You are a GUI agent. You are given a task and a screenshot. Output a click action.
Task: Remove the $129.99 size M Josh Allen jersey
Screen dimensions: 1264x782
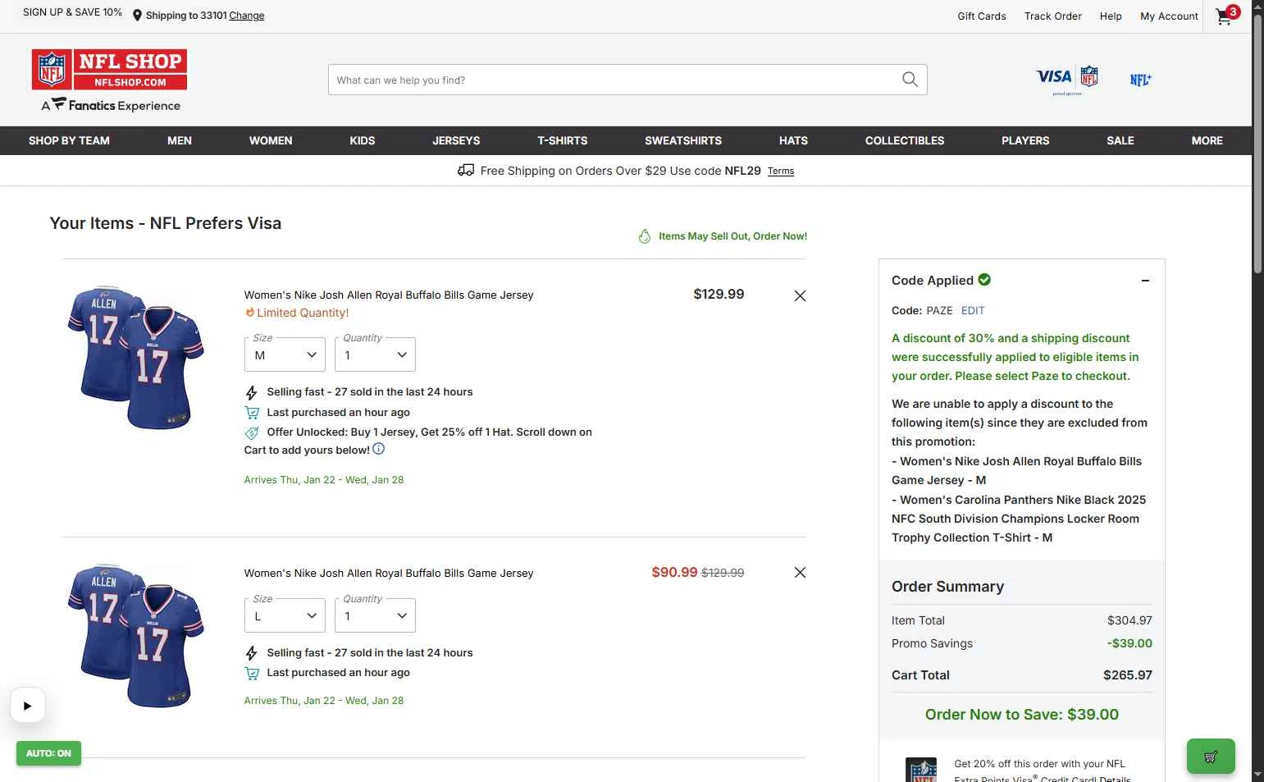point(800,295)
